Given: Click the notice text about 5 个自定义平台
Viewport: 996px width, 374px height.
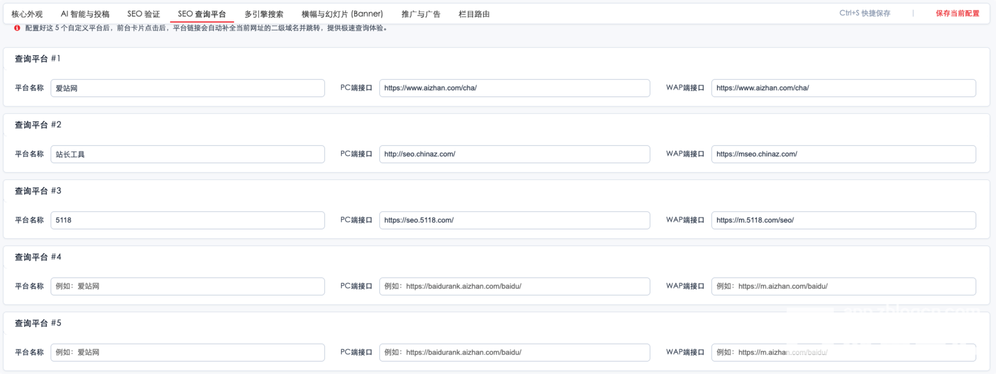Looking at the screenshot, I should pos(206,28).
